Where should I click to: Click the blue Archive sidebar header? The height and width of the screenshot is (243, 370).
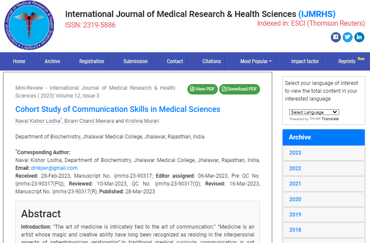pos(323,137)
